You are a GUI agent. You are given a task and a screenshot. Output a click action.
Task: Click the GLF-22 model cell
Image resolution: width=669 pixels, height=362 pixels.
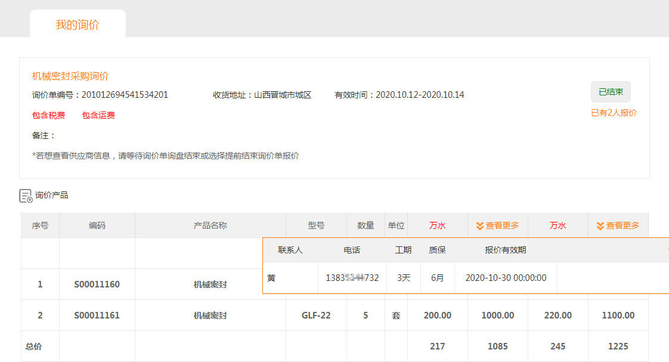click(x=316, y=315)
